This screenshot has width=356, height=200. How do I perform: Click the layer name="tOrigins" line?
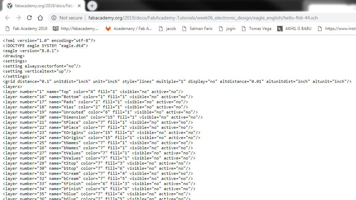(x=101, y=133)
